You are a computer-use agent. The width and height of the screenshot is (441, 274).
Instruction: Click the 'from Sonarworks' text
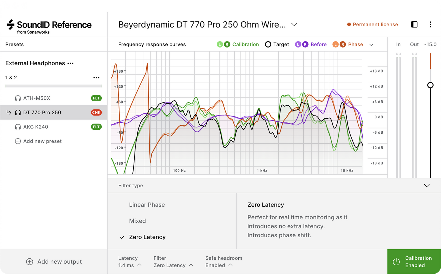[33, 32]
